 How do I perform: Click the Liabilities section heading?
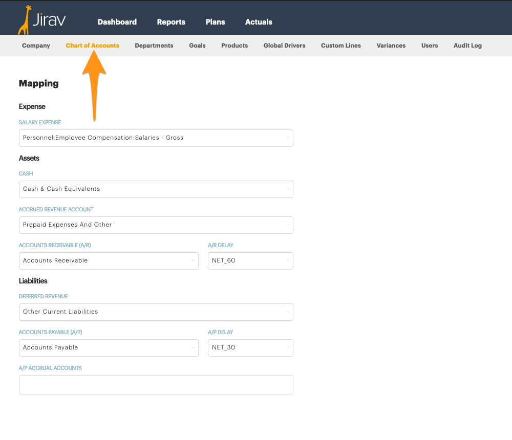click(x=33, y=281)
